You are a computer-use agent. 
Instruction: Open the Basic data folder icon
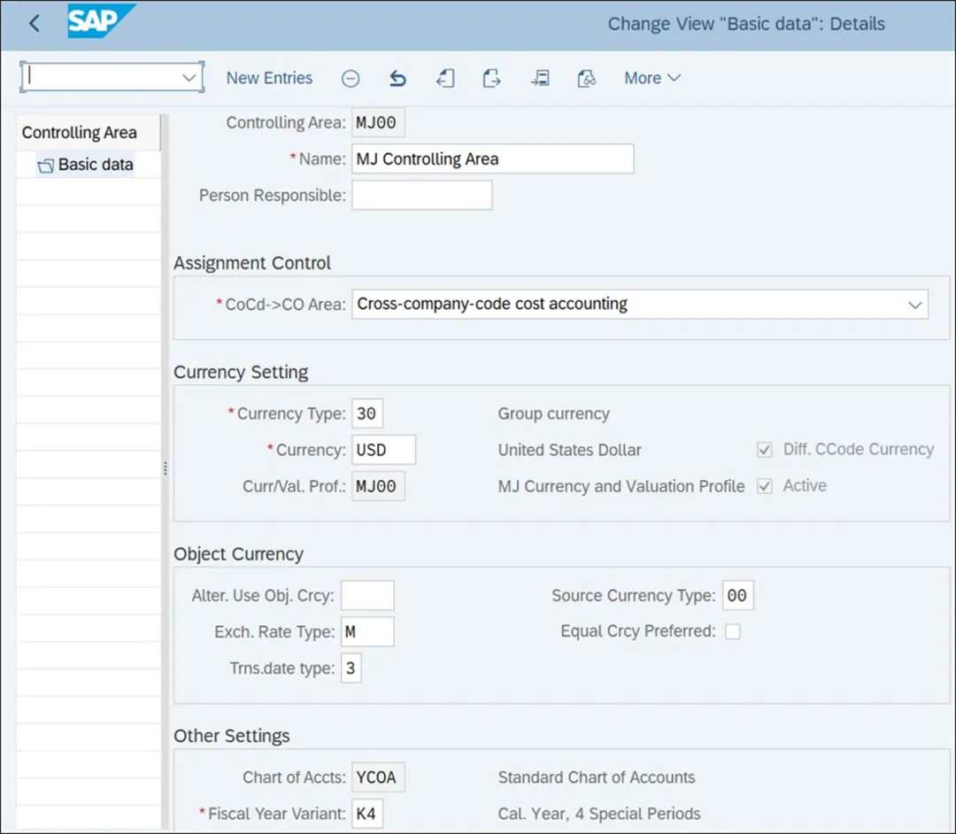click(46, 166)
